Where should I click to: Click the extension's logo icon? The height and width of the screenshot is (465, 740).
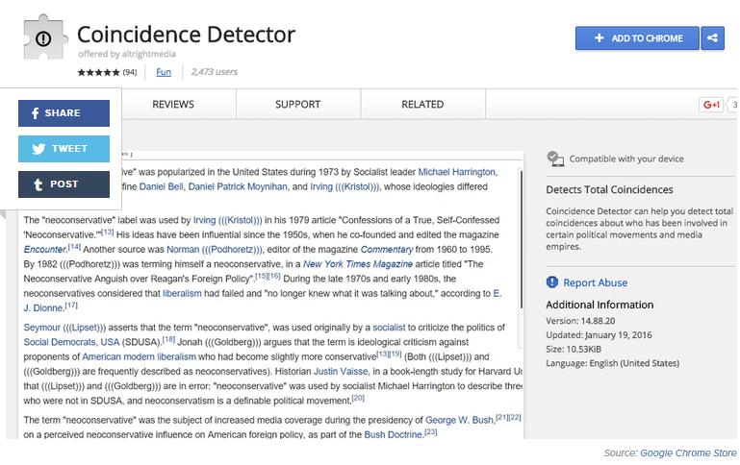(x=41, y=40)
